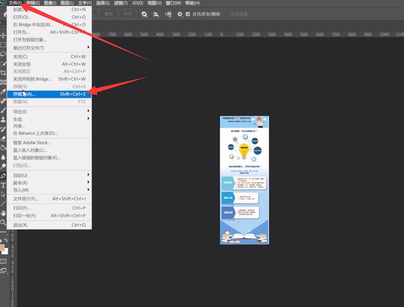Click the 形状 button in options bar
The image size is (404, 307).
pyautogui.click(x=128, y=14)
